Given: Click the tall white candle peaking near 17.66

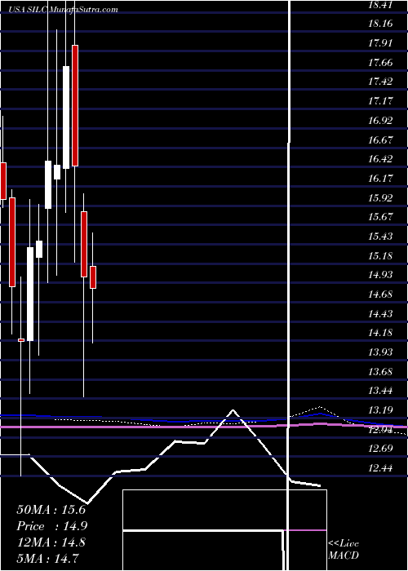Looking at the screenshot, I should pyautogui.click(x=66, y=117).
